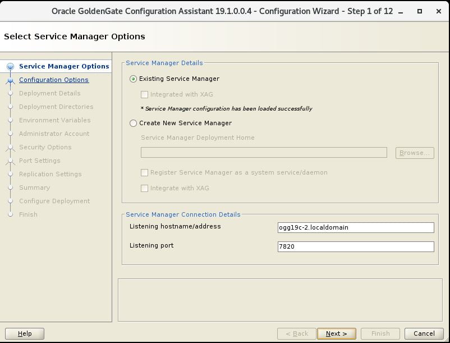This screenshot has height=343, width=450.
Task: Select the Service Manager Options step
Action: coord(64,66)
